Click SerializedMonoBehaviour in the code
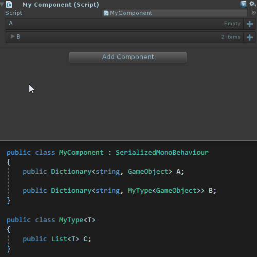This screenshot has width=257, height=257. [162, 153]
